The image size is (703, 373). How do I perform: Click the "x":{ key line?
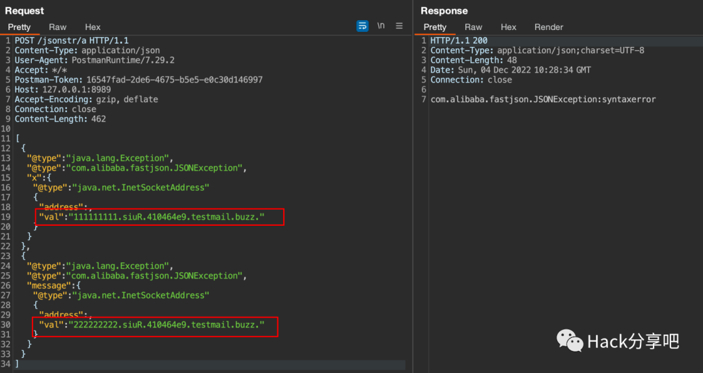tap(39, 178)
